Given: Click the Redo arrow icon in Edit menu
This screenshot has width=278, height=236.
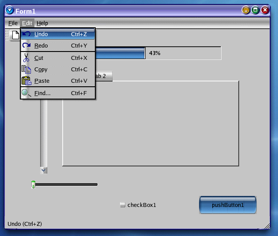Looking at the screenshot, I should [26, 45].
